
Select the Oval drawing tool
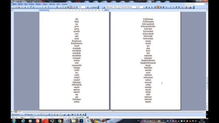click(x=43, y=114)
